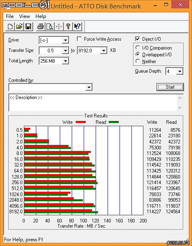Click the write value 11264
The image size is (192, 246).
155,130
